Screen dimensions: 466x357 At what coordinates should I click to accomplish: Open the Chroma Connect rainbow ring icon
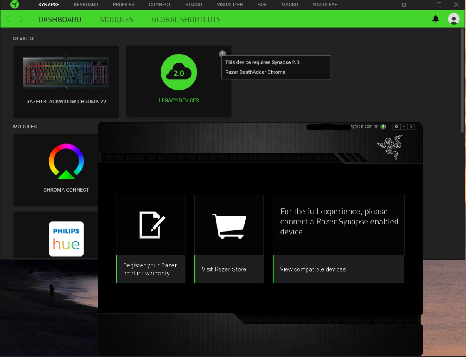(66, 161)
